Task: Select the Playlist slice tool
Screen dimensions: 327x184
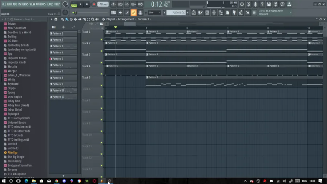Action: (84, 19)
